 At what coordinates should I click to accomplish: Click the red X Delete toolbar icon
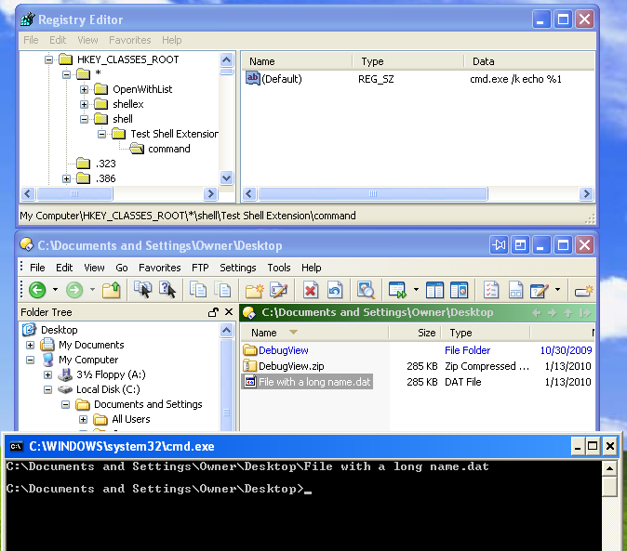coord(311,290)
